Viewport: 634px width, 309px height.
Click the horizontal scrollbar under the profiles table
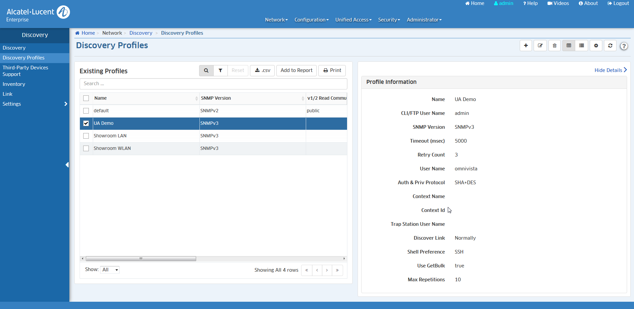tap(141, 259)
